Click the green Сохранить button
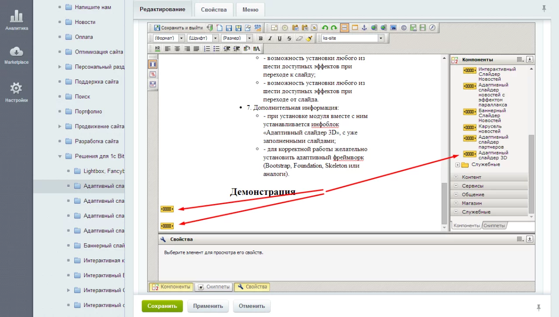The width and height of the screenshot is (559, 317). (x=162, y=306)
